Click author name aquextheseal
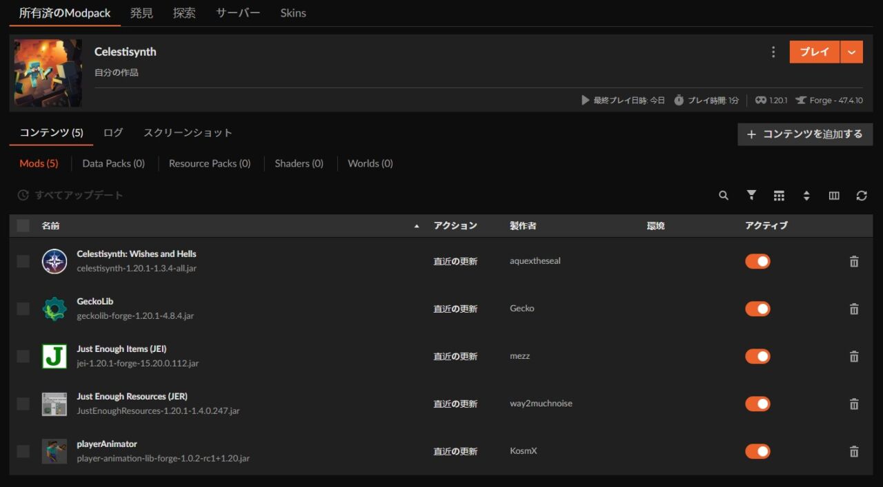 [x=535, y=261]
